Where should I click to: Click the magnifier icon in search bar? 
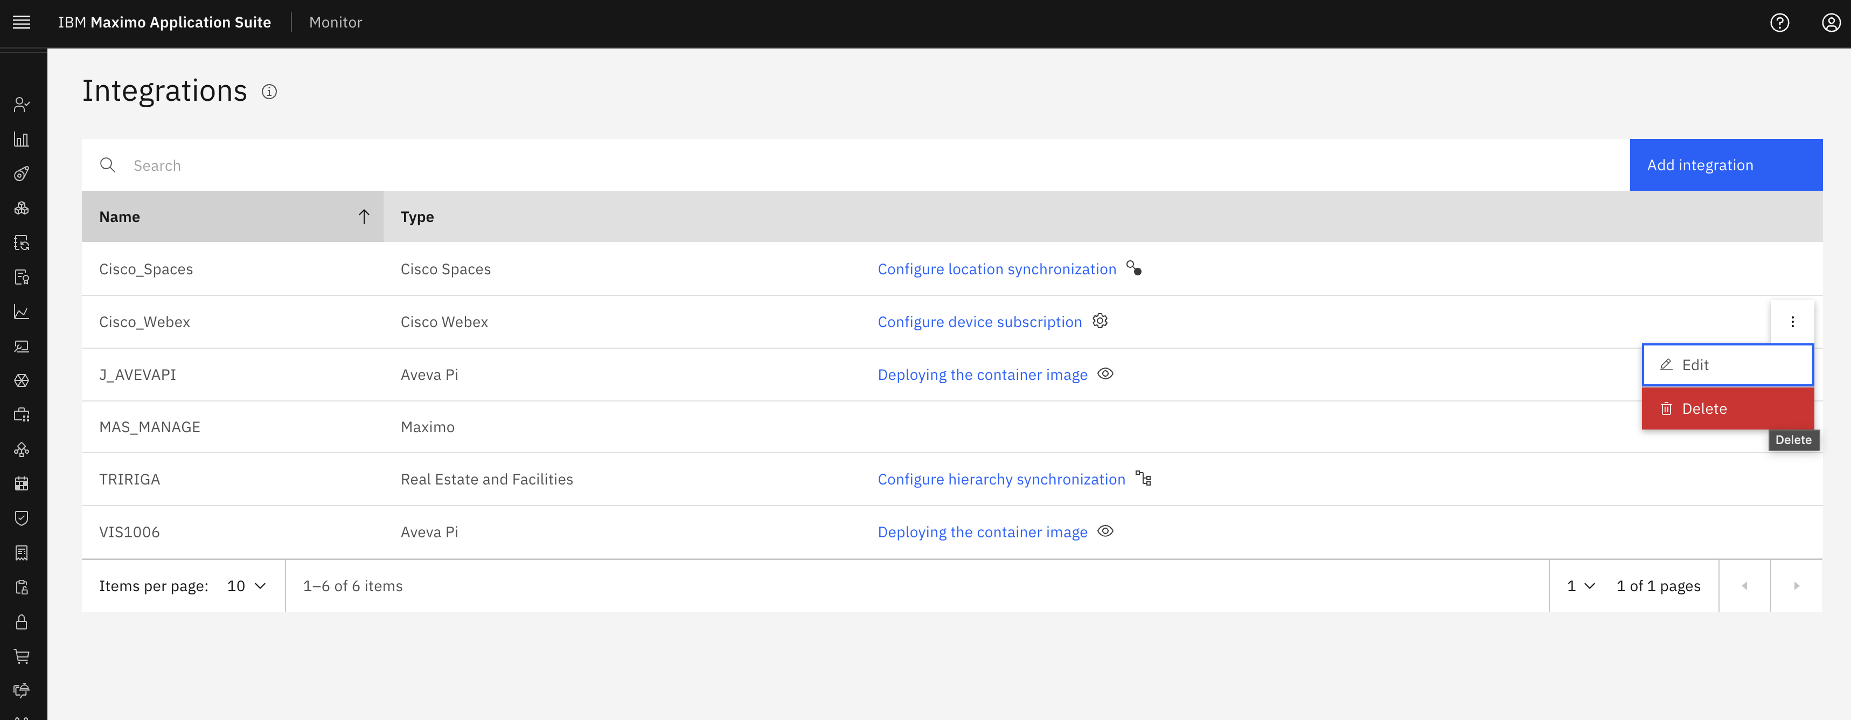[108, 165]
